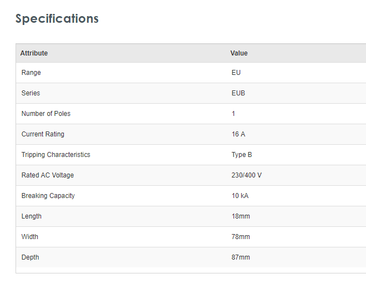This screenshot has width=366, height=284.
Task: Click the 78mm width value
Action: point(241,237)
